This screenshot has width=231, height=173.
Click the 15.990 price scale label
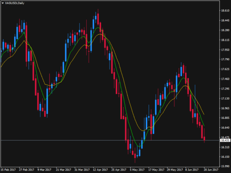[225, 166]
